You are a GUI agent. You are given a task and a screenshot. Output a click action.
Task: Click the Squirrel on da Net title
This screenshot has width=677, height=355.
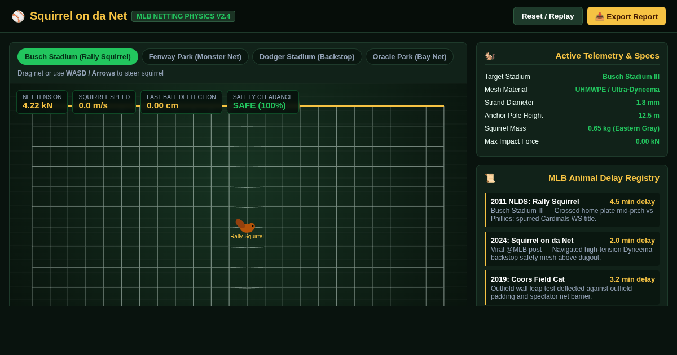[x=78, y=16]
